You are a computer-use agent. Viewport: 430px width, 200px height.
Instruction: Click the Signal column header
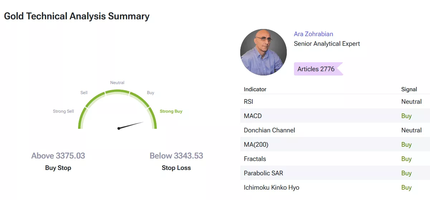click(x=409, y=89)
